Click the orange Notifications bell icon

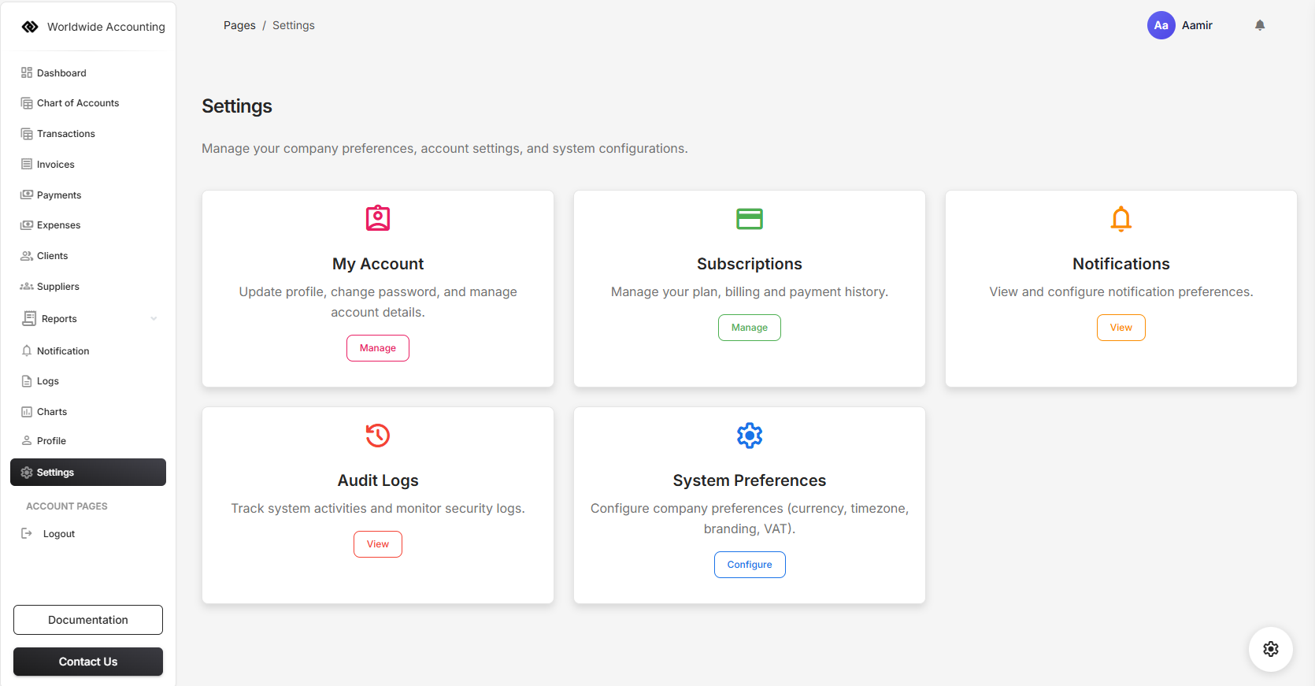1121,218
